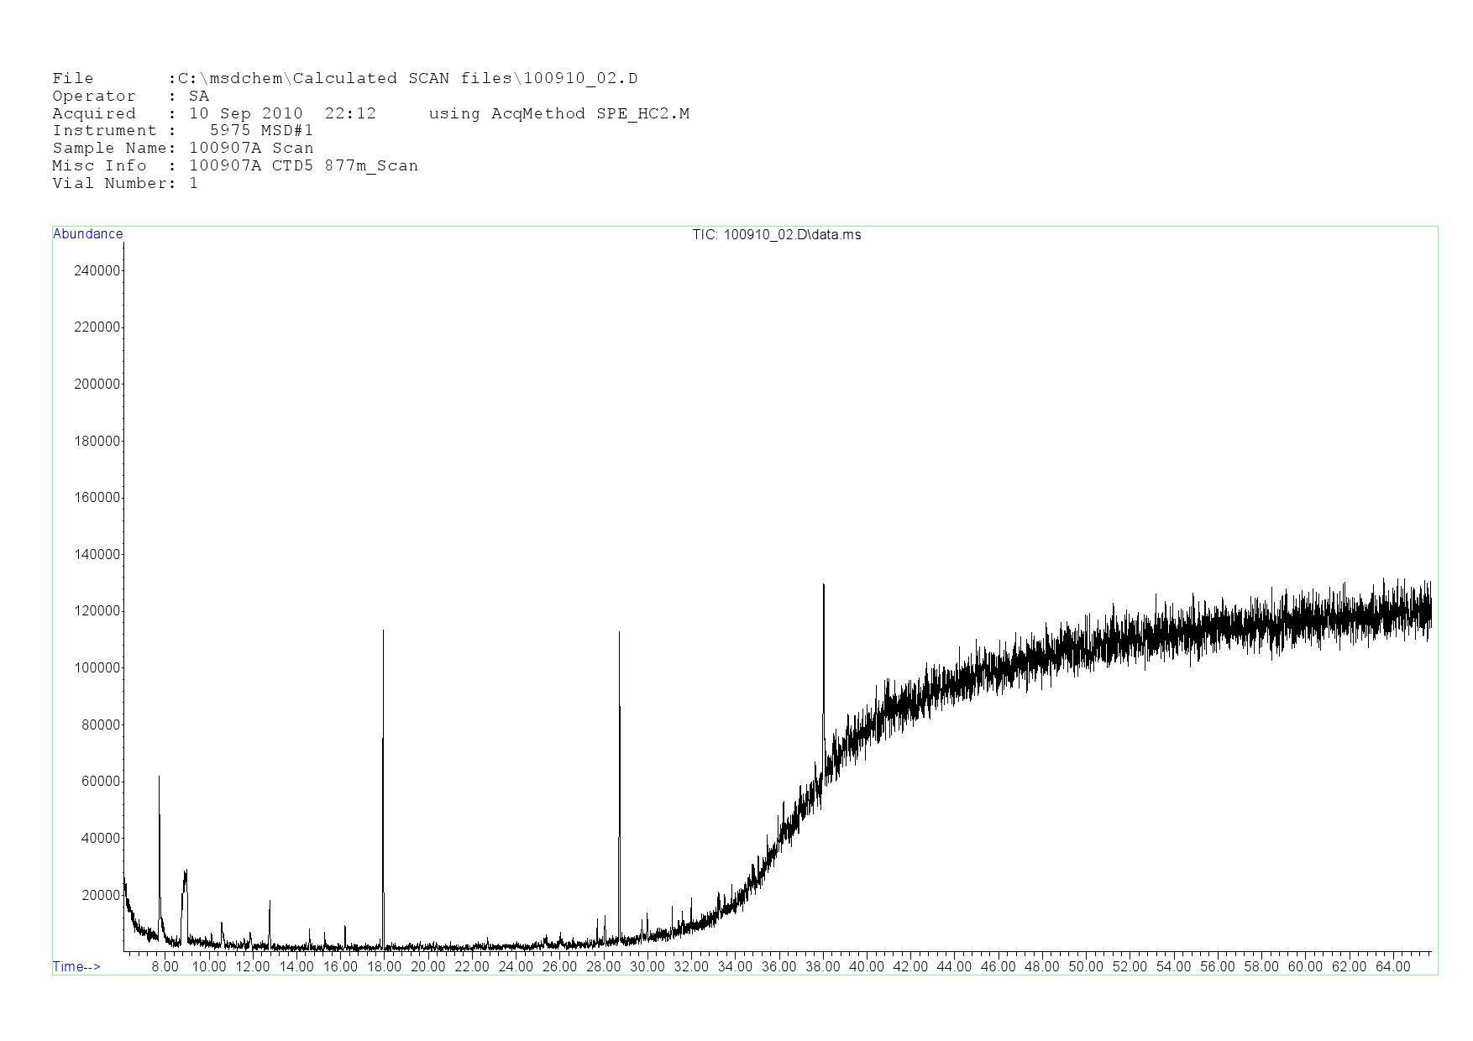Click the Abundance axis label
The height and width of the screenshot is (1041, 1473).
(87, 234)
